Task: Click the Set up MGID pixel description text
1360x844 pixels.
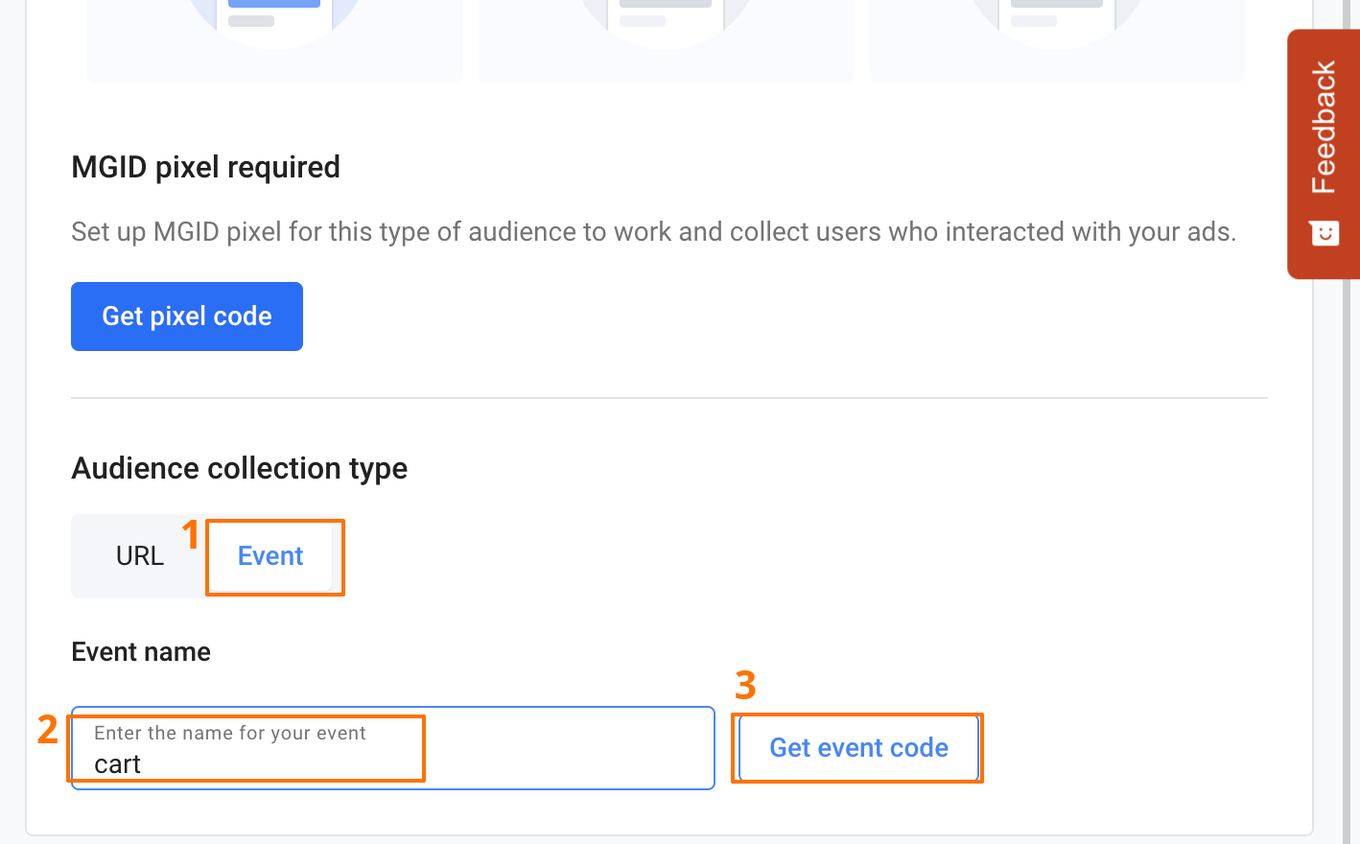Action: click(653, 232)
